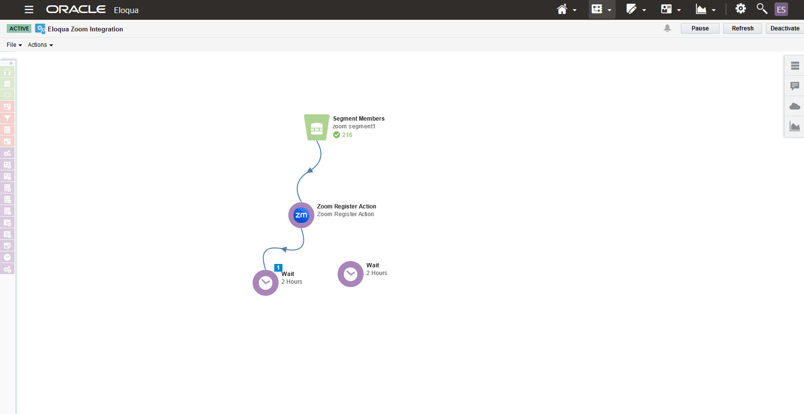Open the File menu
Screen dimensions: 804x414
tap(14, 45)
